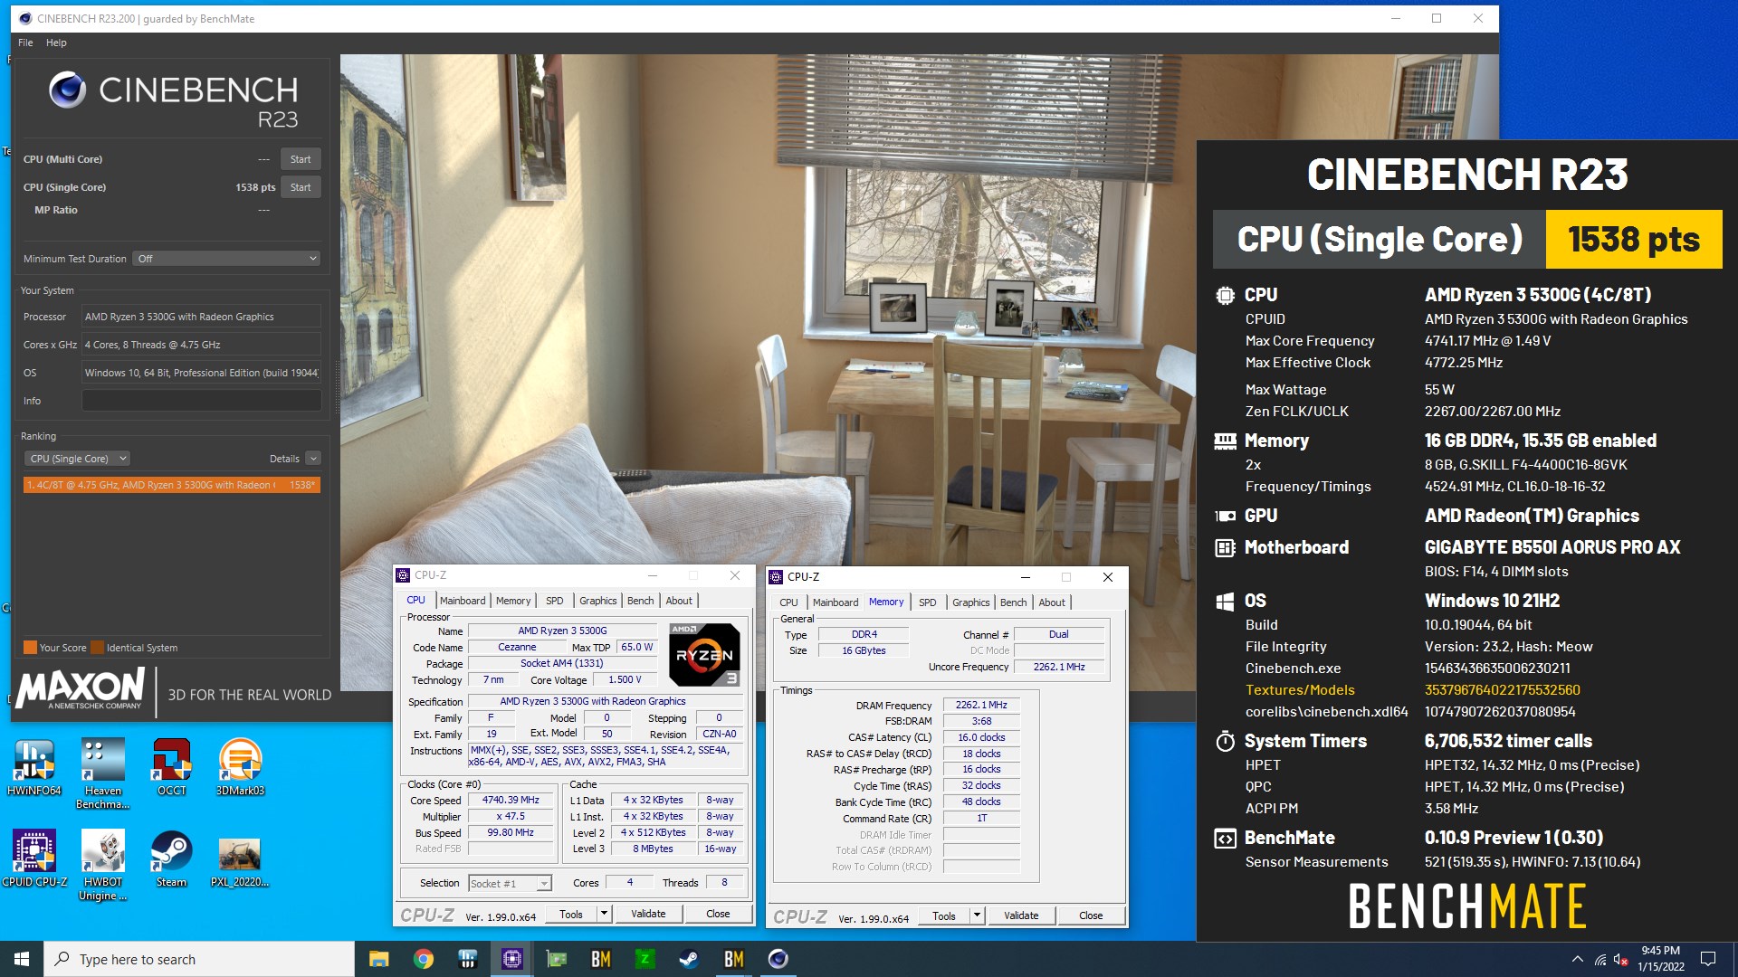
Task: Expand Tools dropdown arrow in left CPU-Z
Action: pos(604,915)
